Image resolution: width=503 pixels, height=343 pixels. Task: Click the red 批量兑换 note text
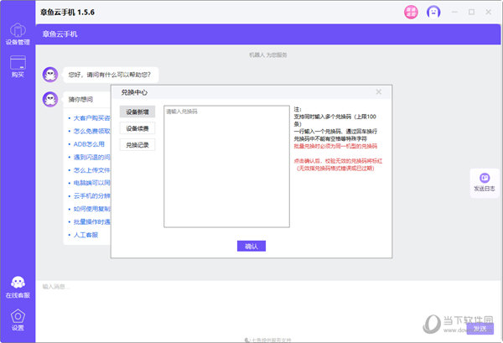335,146
